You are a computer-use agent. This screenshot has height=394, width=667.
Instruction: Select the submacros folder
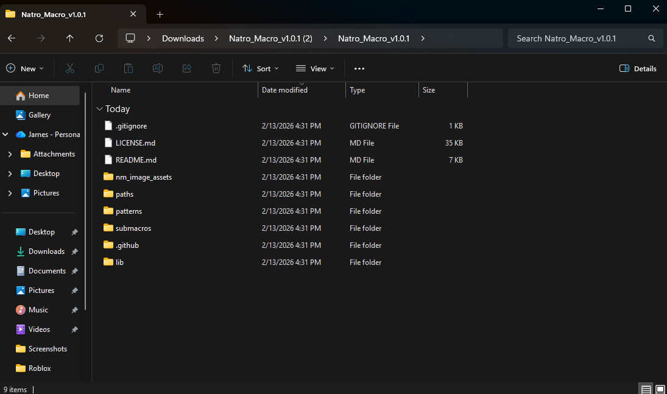click(x=133, y=228)
